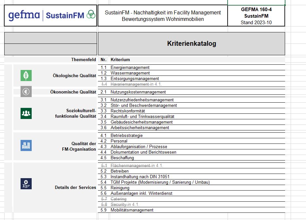Select the struck-through Flächenmanagement entry
Viewport: 306px width, 220px height.
(x=137, y=165)
